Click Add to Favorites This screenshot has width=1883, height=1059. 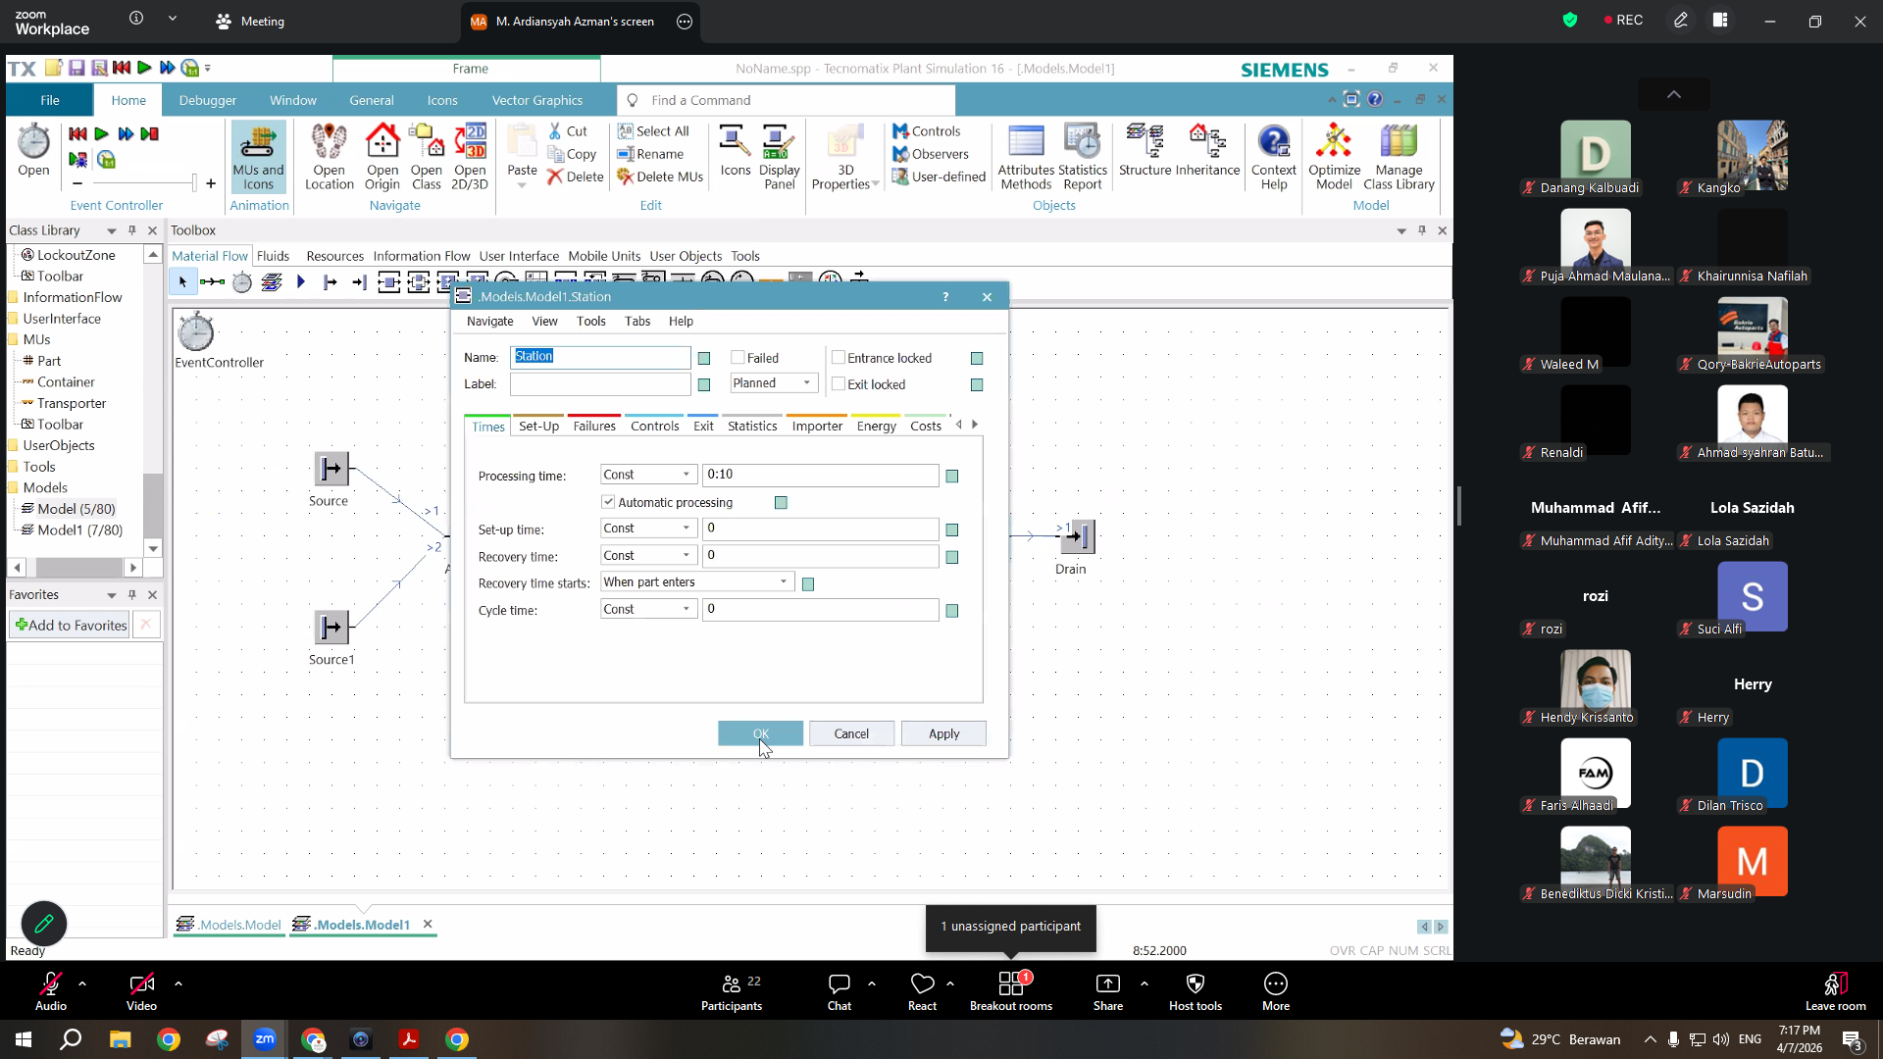click(x=70, y=625)
